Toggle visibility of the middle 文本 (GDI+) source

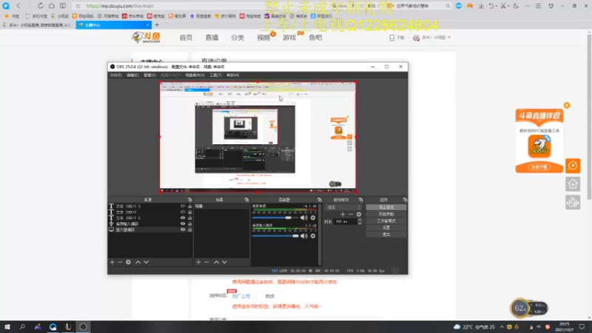click(x=183, y=212)
